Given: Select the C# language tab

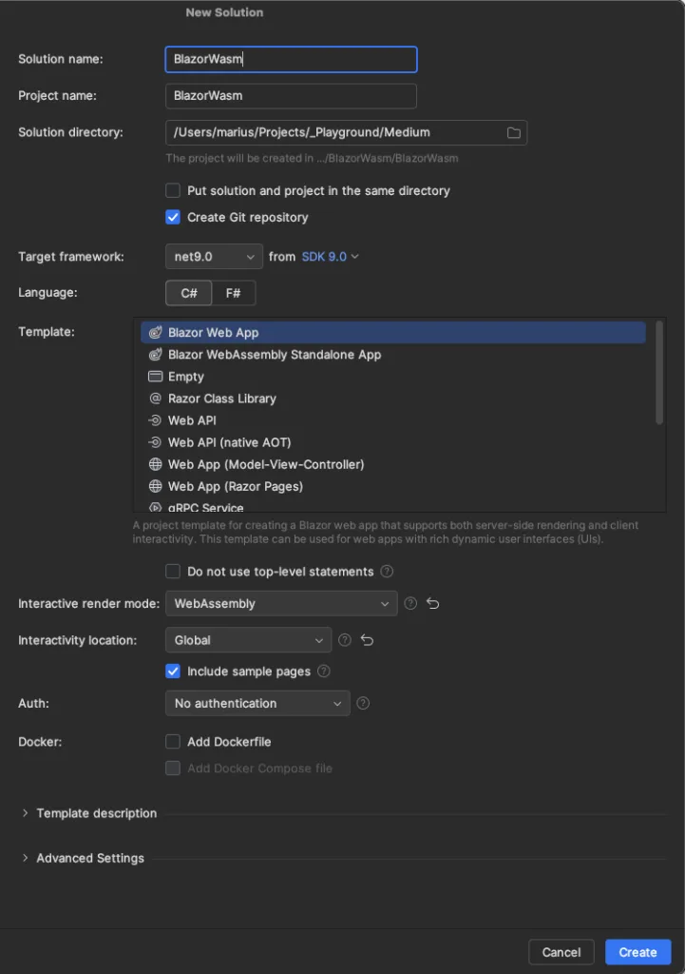Looking at the screenshot, I should (x=187, y=293).
